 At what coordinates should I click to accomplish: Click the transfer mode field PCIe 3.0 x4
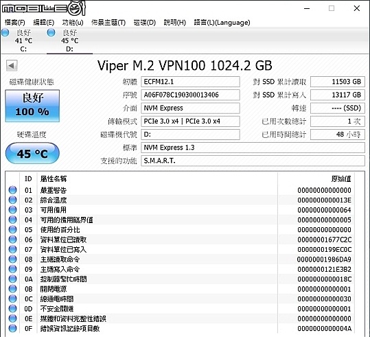point(190,121)
